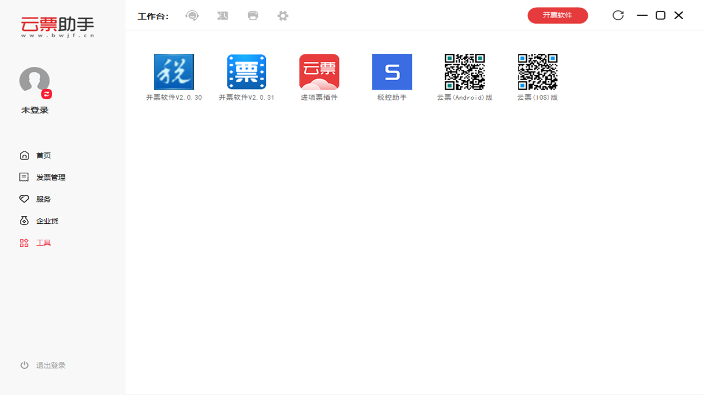The image size is (703, 395).
Task: Open the customer service headset icon
Action: pos(192,15)
